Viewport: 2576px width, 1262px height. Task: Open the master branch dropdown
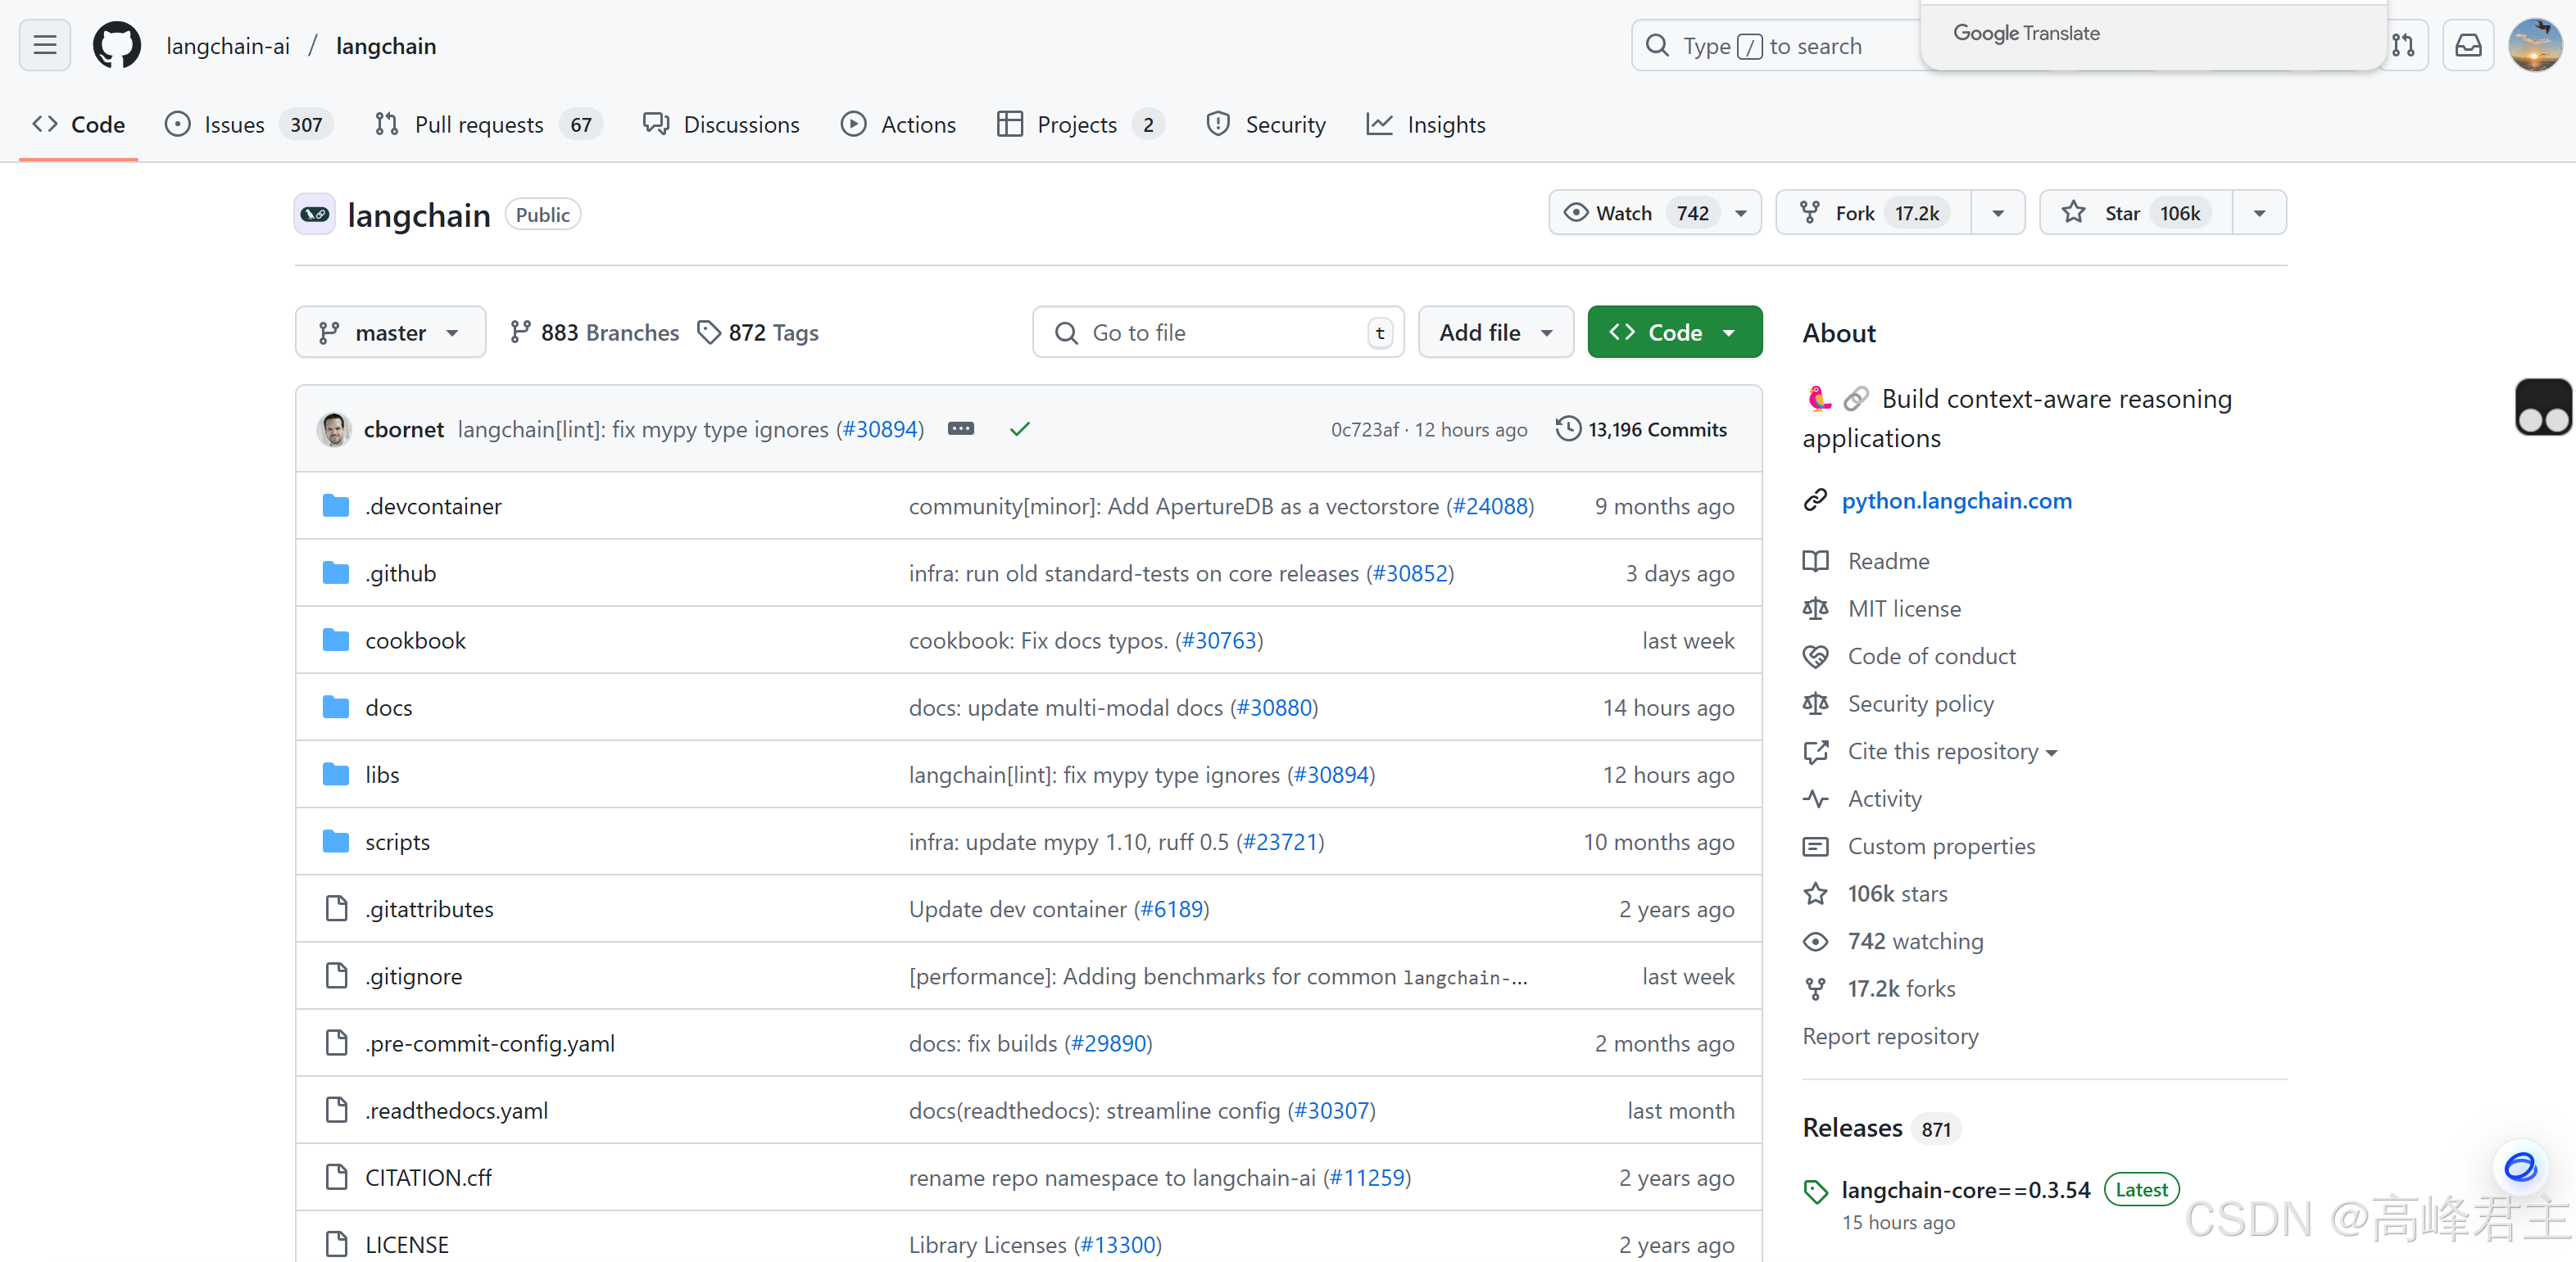(390, 332)
